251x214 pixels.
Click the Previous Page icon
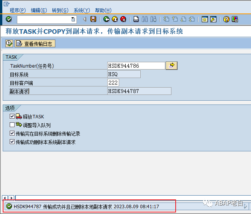point(175,19)
